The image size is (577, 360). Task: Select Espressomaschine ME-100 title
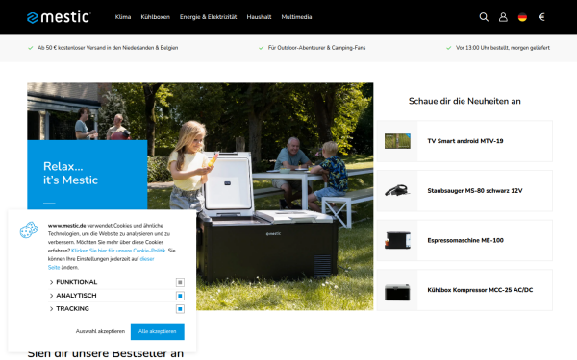465,240
